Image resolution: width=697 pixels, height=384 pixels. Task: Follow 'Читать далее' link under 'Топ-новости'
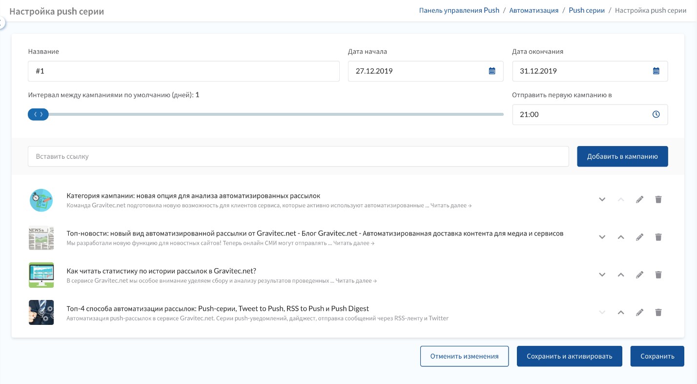pyautogui.click(x=354, y=243)
